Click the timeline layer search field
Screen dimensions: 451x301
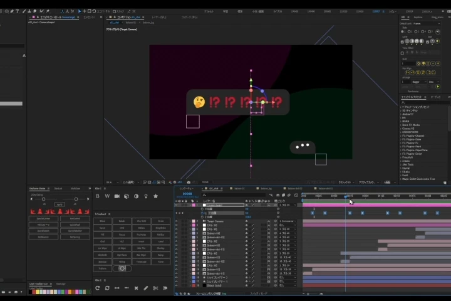tap(234, 195)
